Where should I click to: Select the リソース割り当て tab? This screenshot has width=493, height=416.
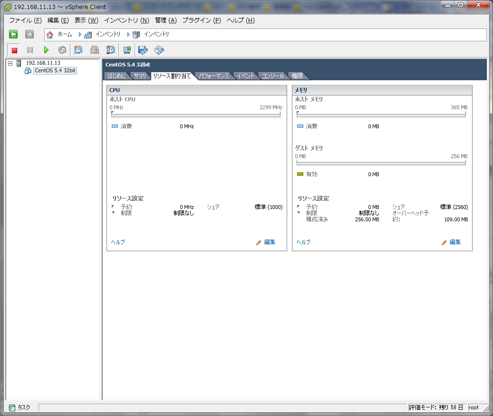172,76
